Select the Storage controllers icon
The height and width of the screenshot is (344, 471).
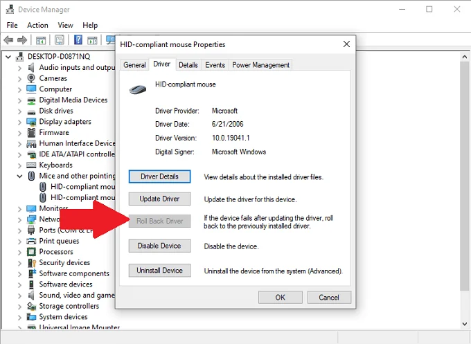pos(31,306)
